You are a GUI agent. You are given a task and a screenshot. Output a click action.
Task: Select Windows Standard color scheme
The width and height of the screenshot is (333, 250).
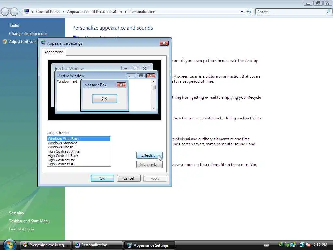point(79,143)
